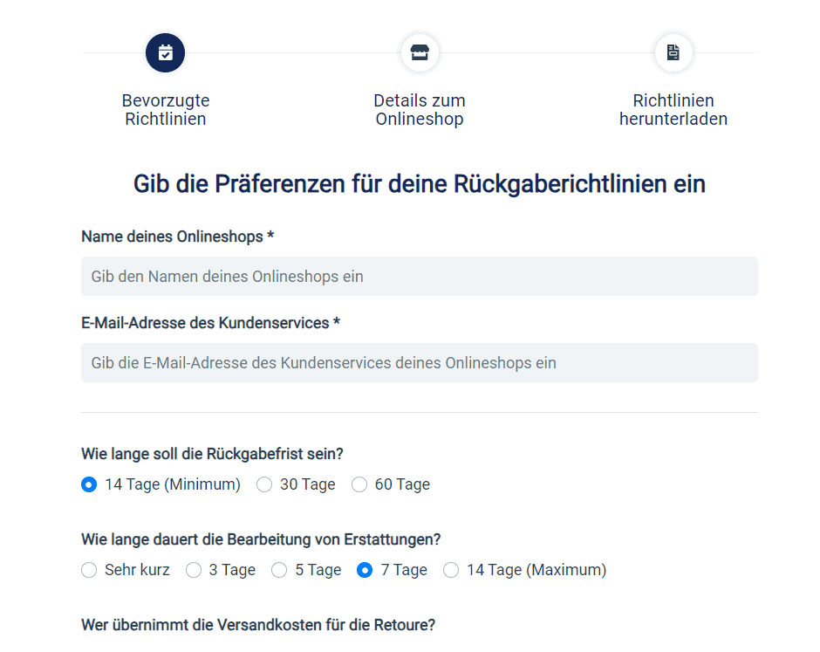Select the 14 Tage (Minimum) return period option

tap(88, 484)
